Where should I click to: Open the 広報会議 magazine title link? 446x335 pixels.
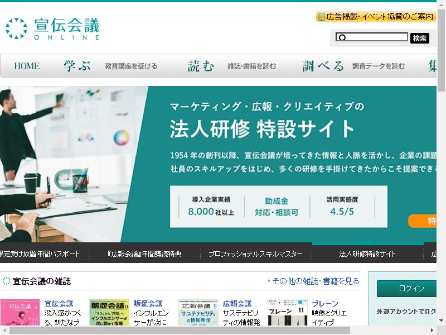(237, 303)
